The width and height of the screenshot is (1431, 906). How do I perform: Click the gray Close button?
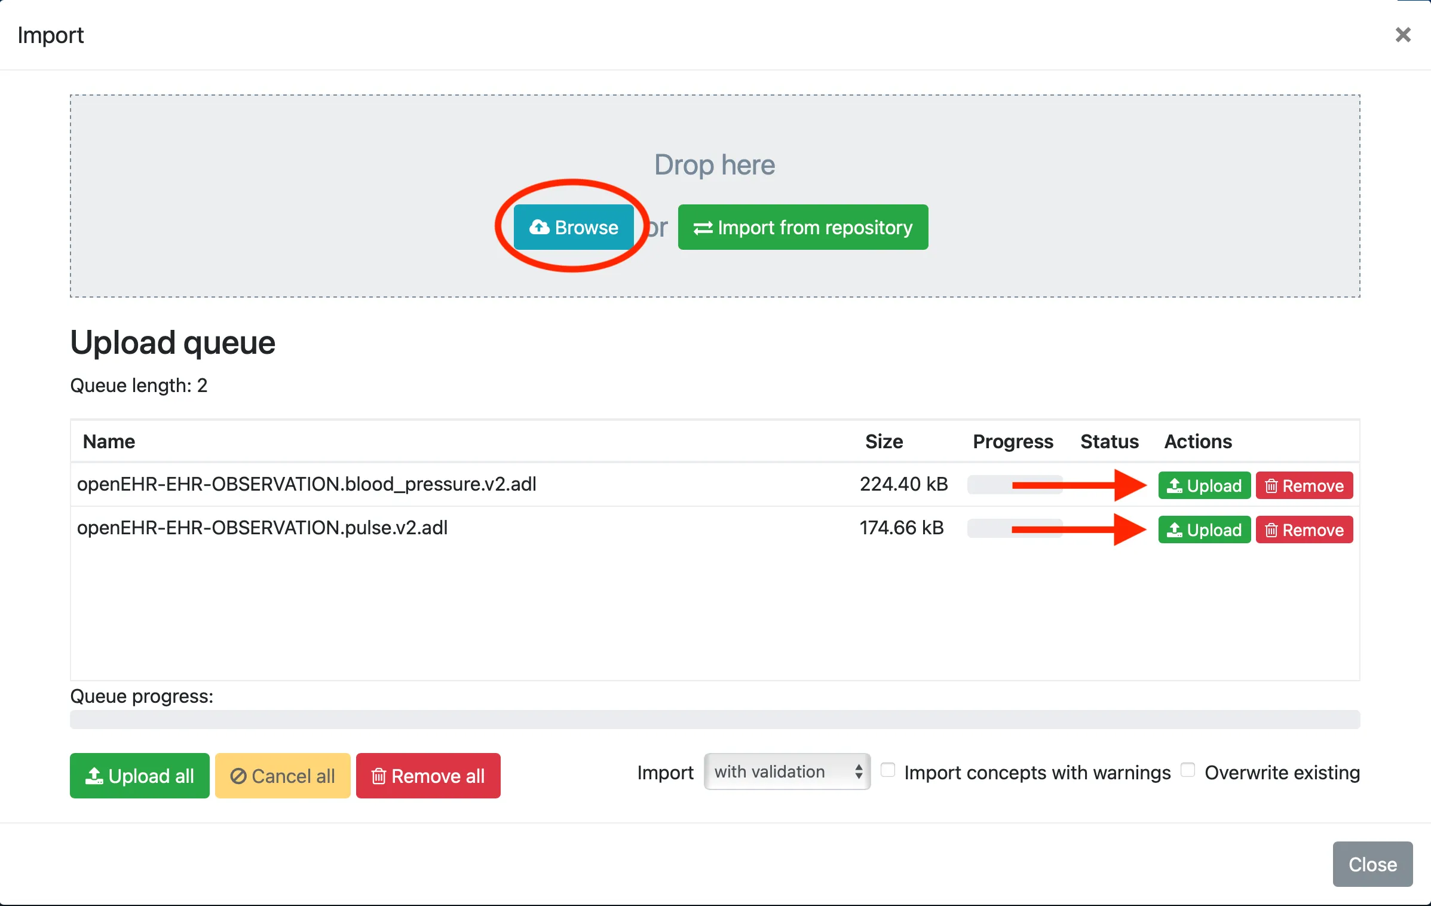pyautogui.click(x=1372, y=864)
